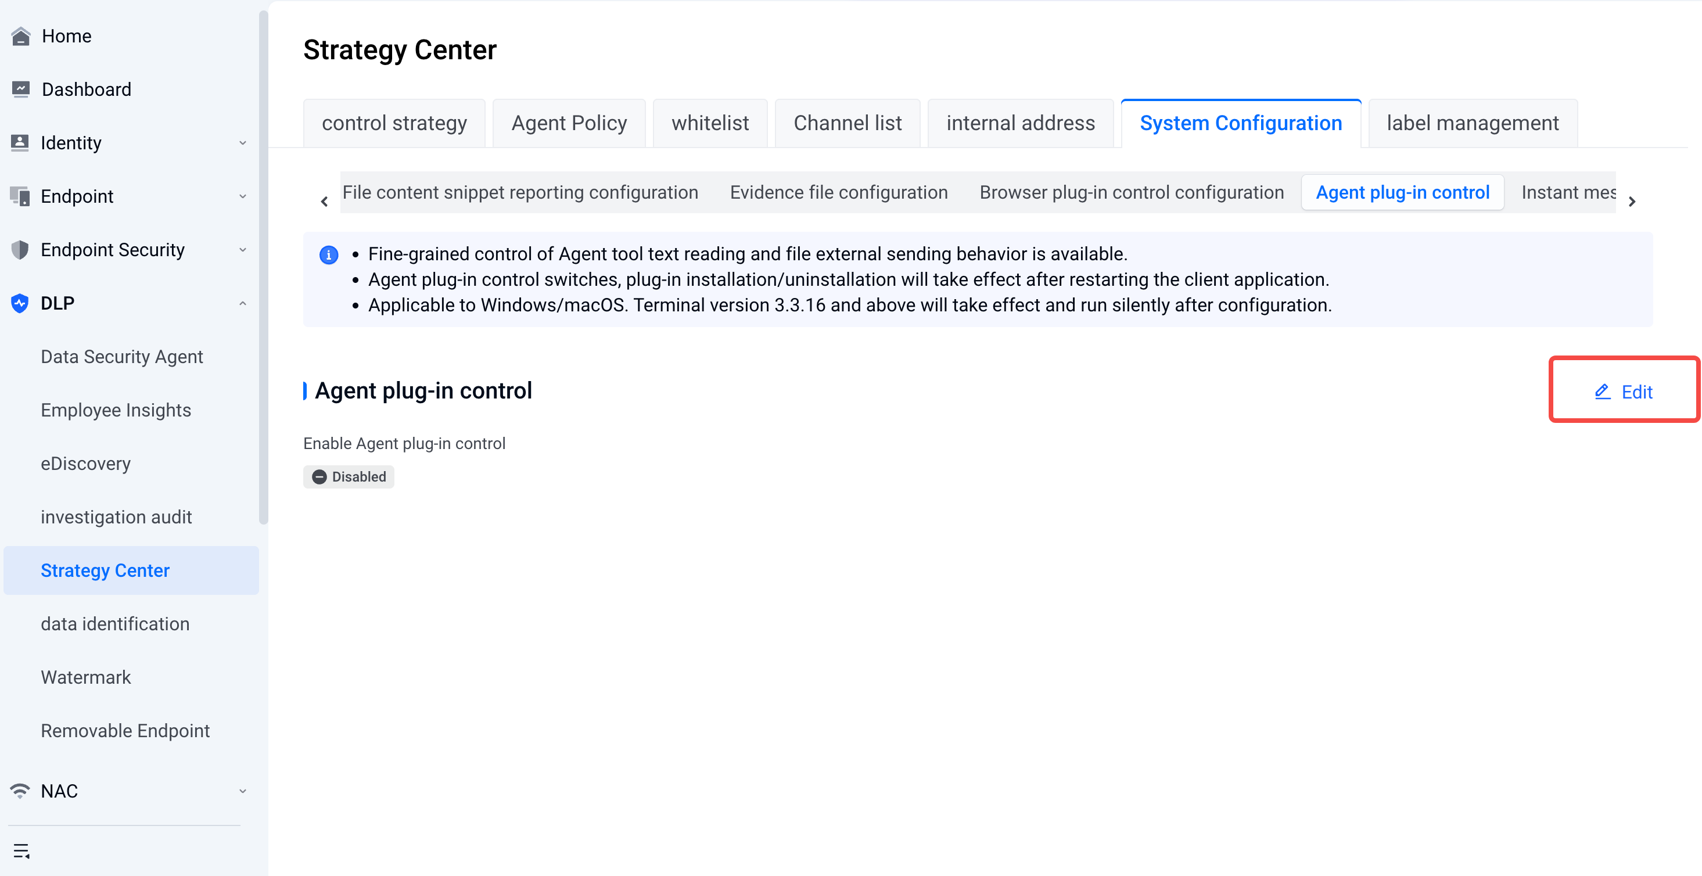The image size is (1702, 876).
Task: Click the Disabled status badge
Action: [x=349, y=477]
